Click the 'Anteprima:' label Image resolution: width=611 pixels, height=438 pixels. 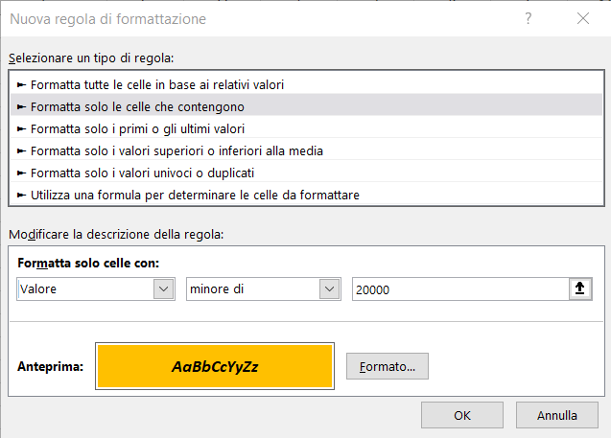pos(51,366)
